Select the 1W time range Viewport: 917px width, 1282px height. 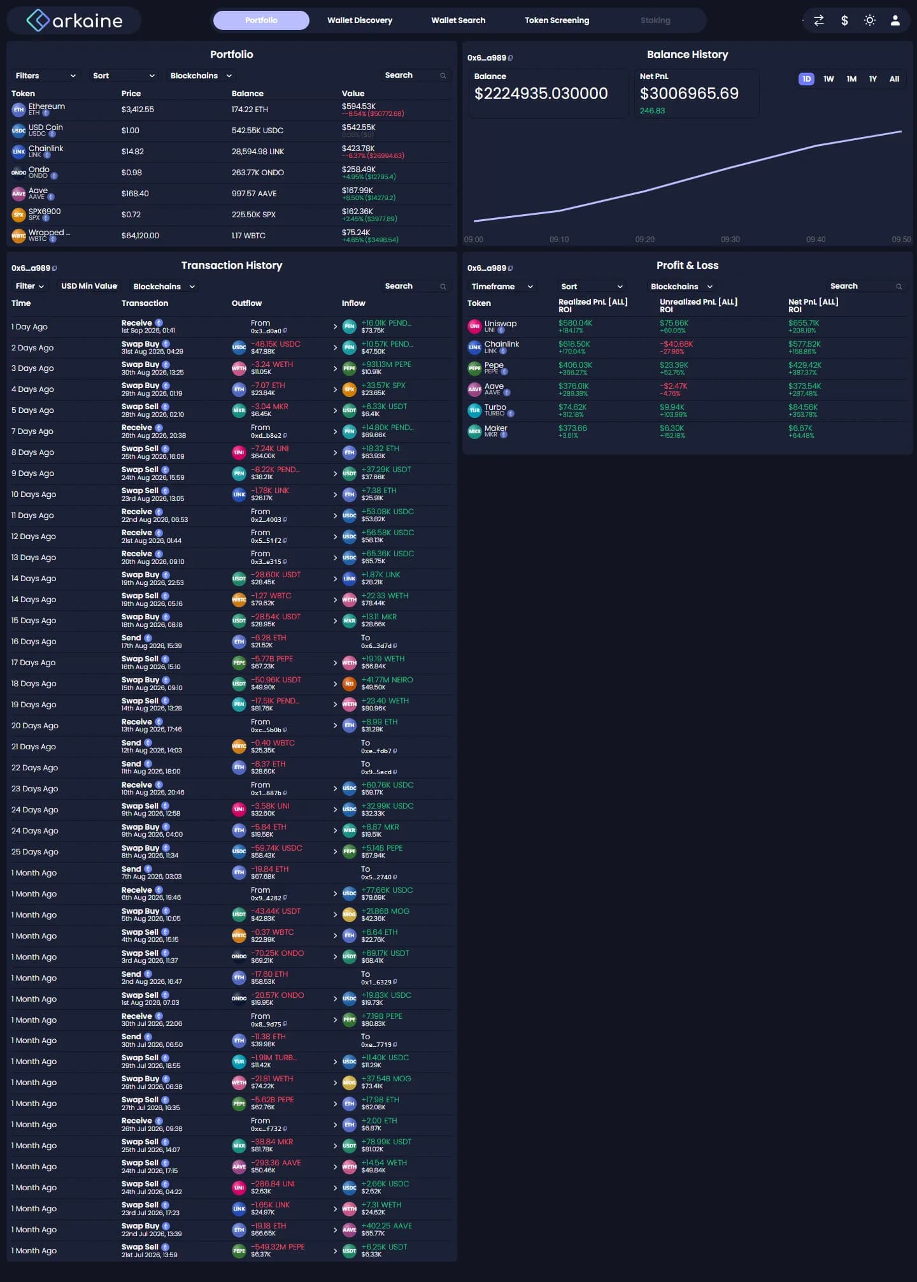tap(828, 79)
